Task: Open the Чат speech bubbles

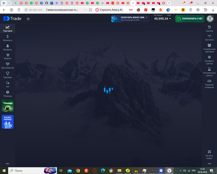Action: coord(7,84)
